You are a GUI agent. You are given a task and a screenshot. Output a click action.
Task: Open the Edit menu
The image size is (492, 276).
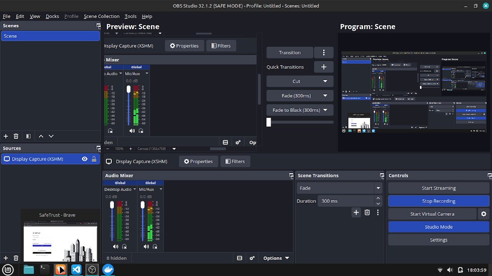pos(20,16)
